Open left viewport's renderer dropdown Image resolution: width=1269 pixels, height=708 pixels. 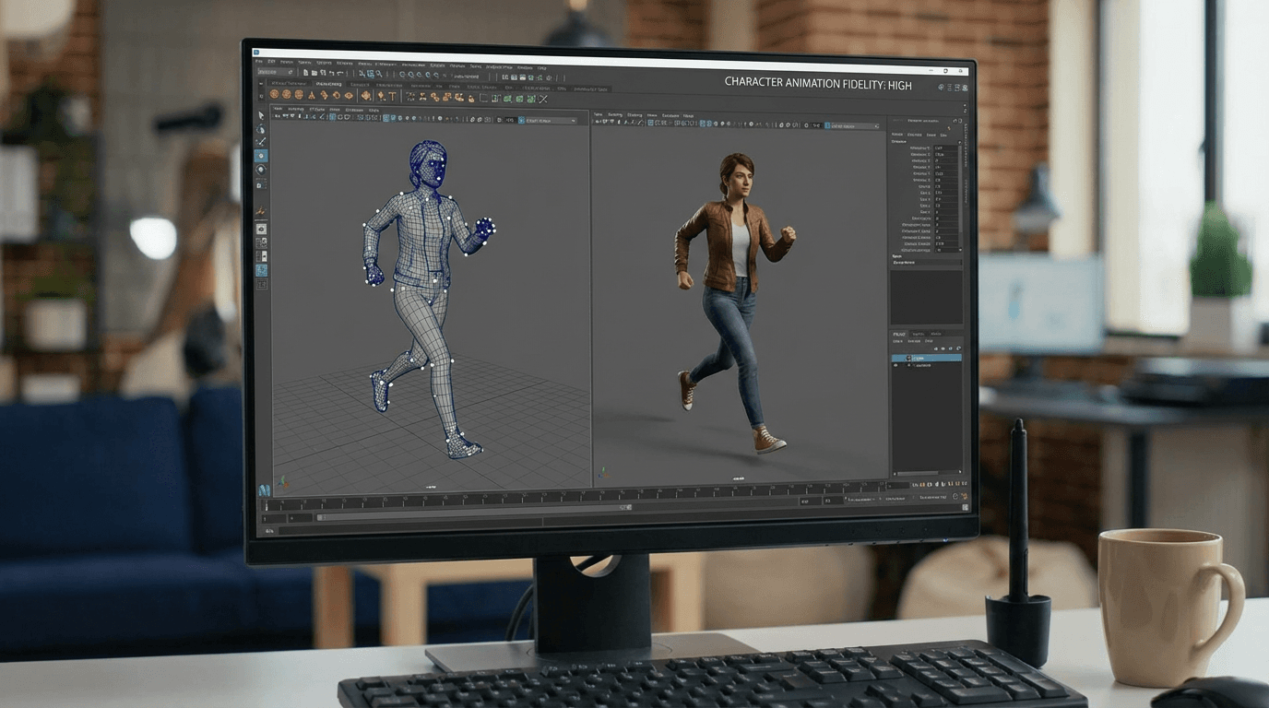click(x=551, y=121)
